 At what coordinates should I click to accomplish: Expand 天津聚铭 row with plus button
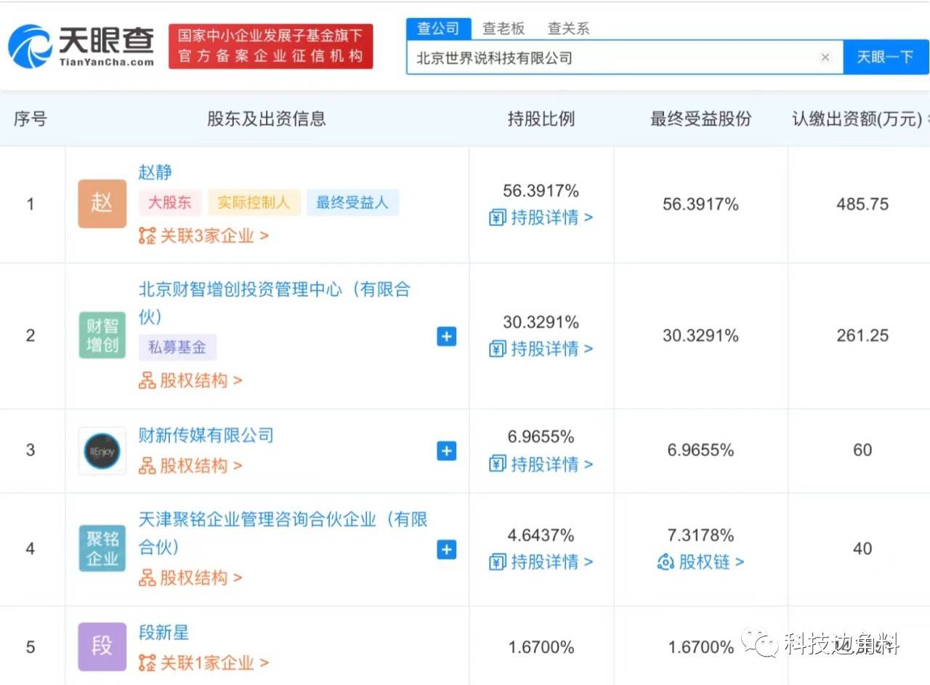(x=445, y=550)
